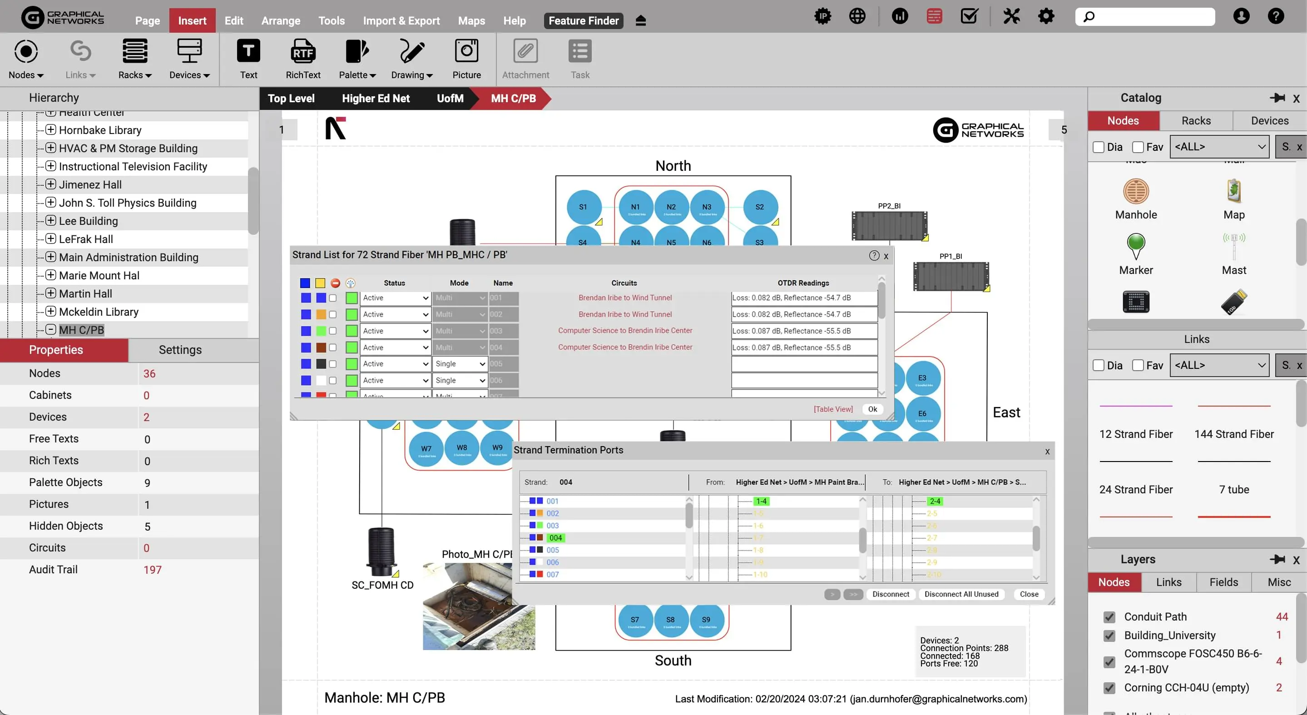Switch to the Racks catalog tab

coord(1196,121)
